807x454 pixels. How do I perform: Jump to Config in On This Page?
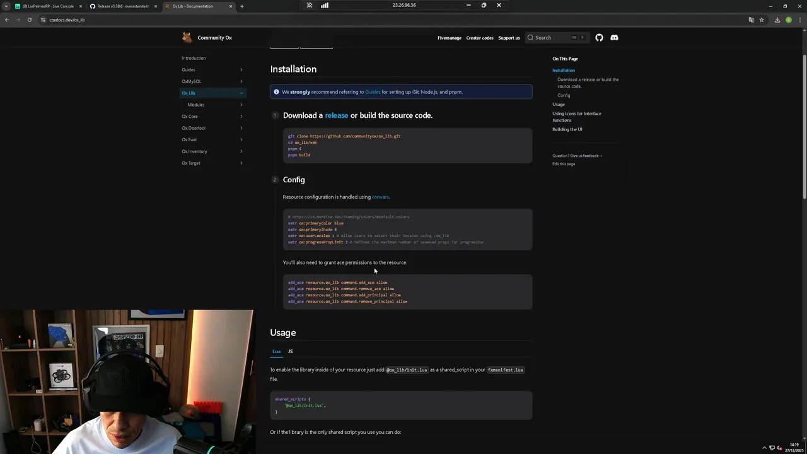coord(564,96)
